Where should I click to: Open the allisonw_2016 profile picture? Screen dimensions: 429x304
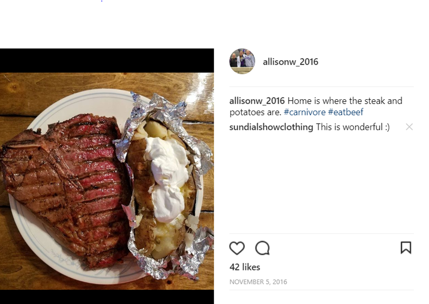242,61
